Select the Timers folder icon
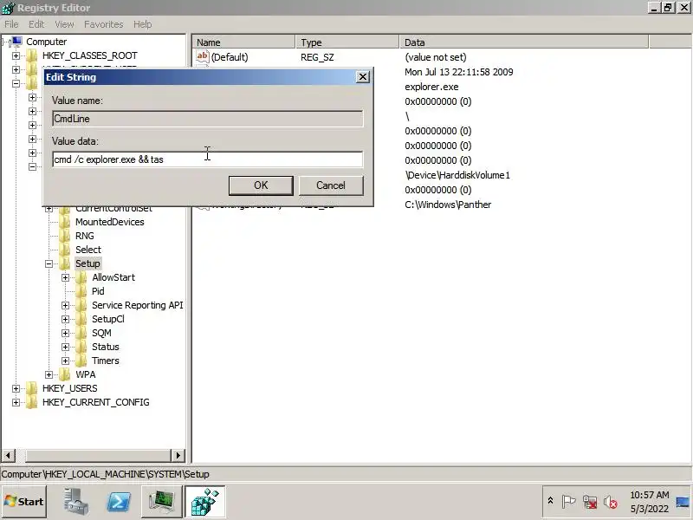This screenshot has width=693, height=520. (81, 361)
